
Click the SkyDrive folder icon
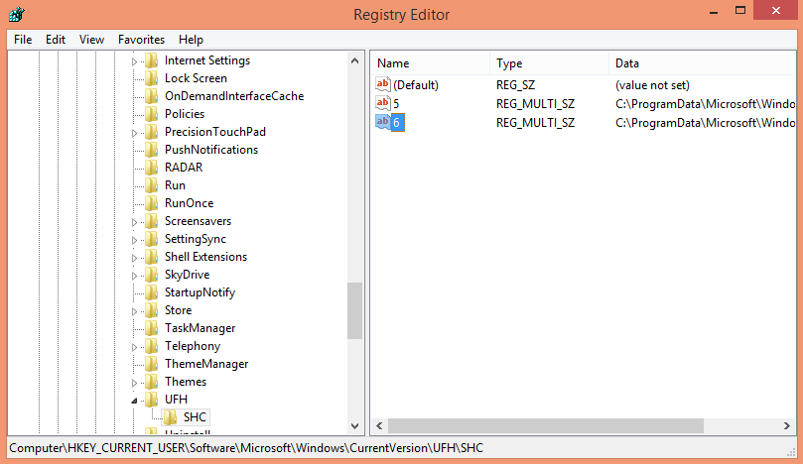click(151, 275)
